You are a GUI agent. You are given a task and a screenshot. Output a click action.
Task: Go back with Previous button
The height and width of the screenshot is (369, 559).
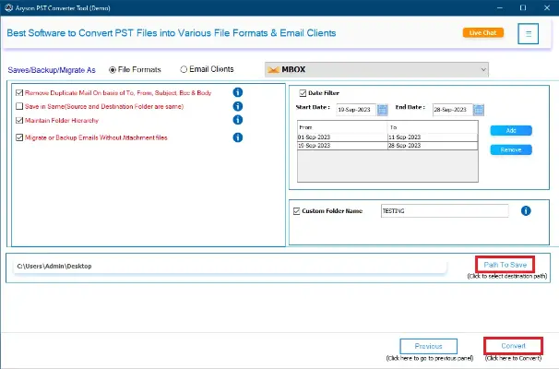429,346
